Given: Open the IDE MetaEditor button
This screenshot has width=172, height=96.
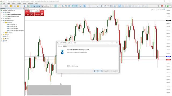Looking at the screenshot, I should [15, 6].
